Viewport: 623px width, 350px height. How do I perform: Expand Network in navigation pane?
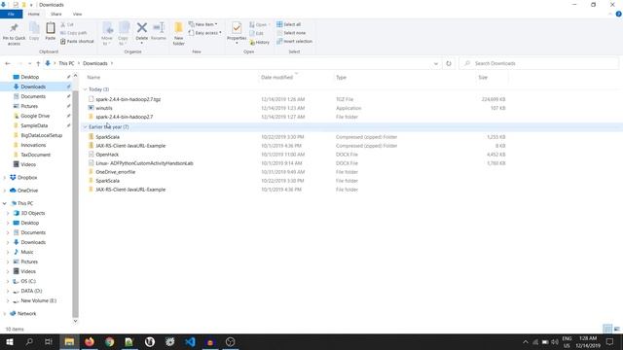pyautogui.click(x=5, y=313)
